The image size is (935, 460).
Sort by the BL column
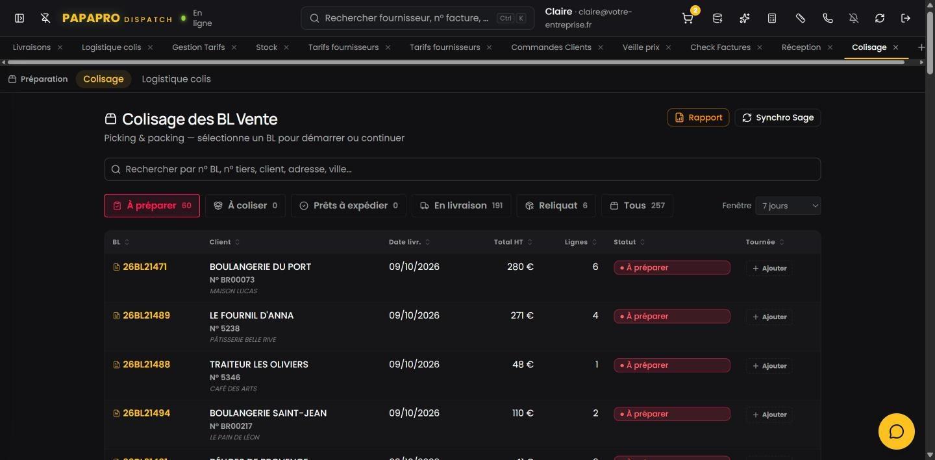coord(121,242)
